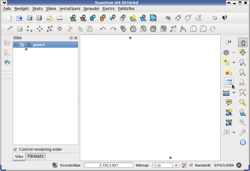Open the Slānis menu
250x171 pixels.
51,9
